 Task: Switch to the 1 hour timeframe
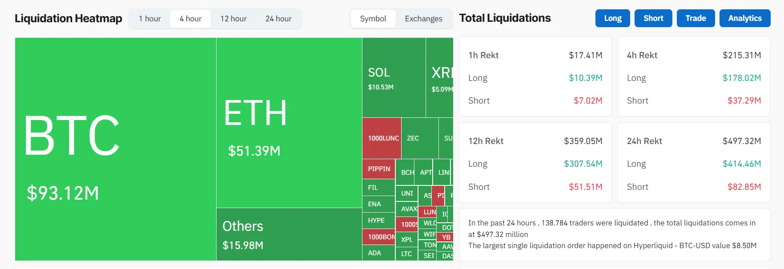[x=150, y=18]
